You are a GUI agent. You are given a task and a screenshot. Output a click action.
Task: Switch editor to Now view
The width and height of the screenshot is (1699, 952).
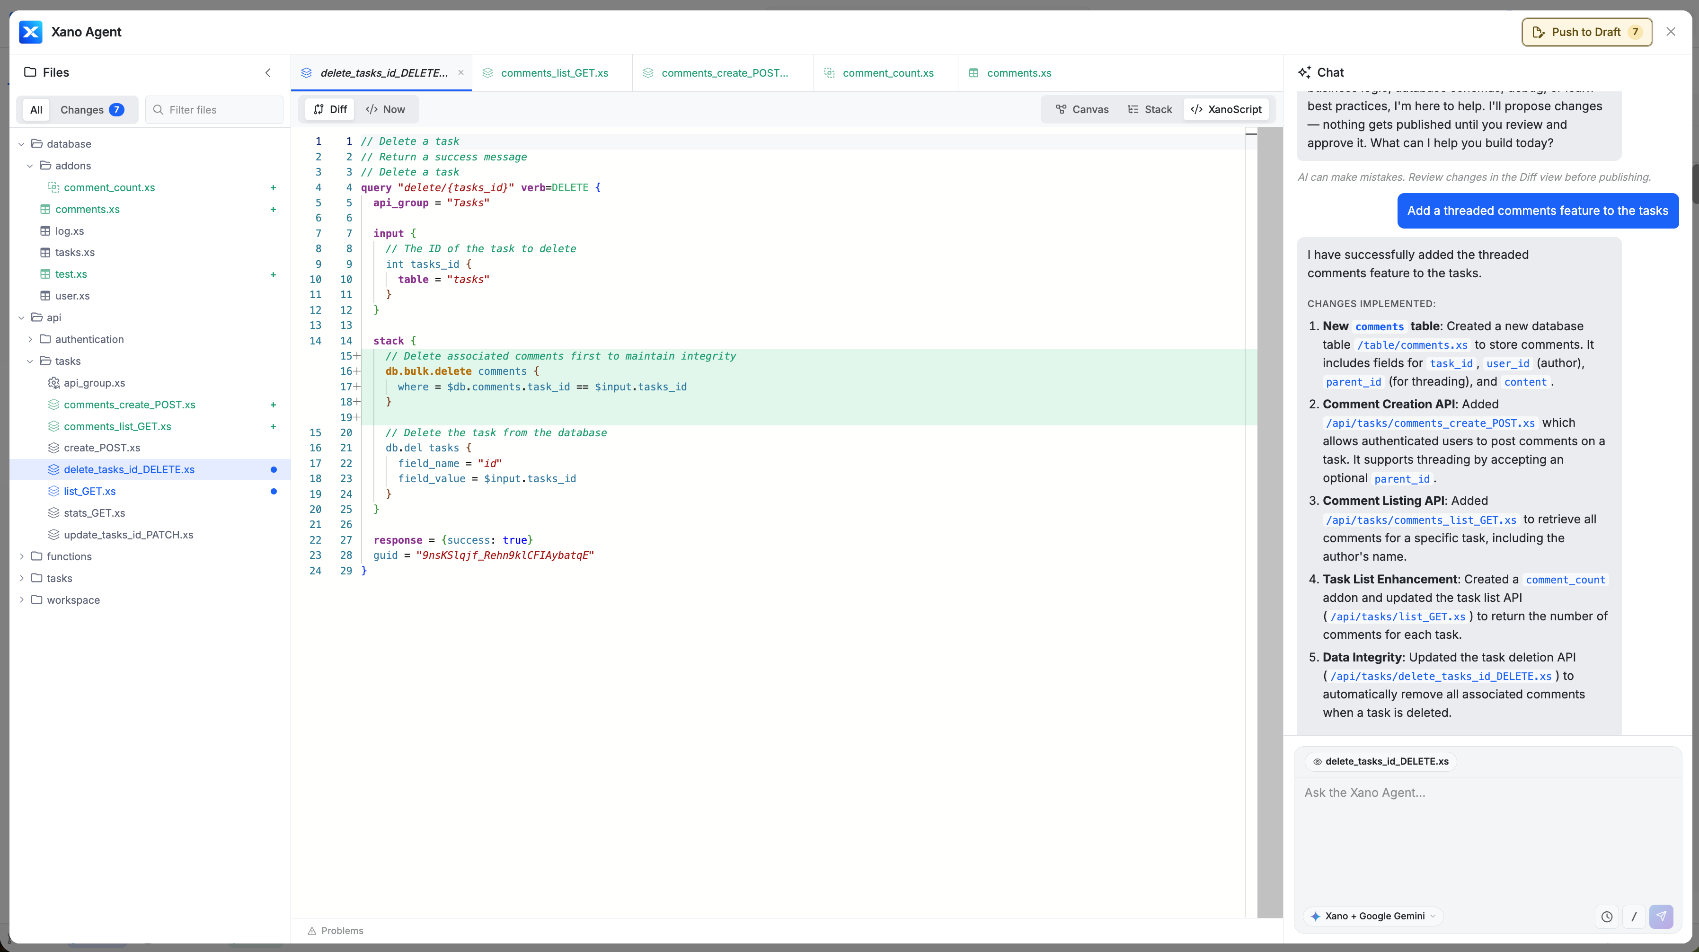tap(385, 109)
